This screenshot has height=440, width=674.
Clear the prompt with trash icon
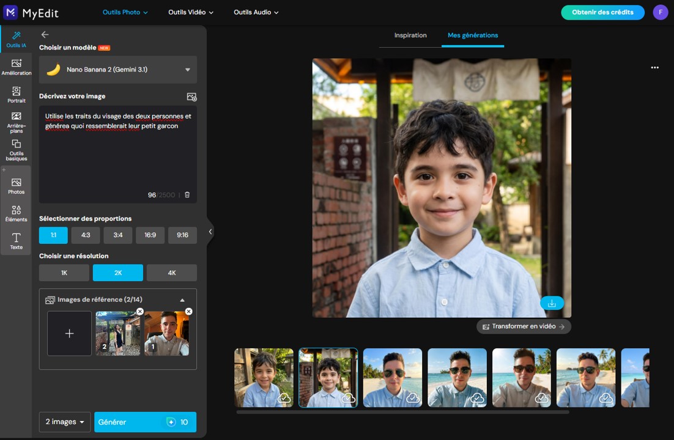click(187, 195)
